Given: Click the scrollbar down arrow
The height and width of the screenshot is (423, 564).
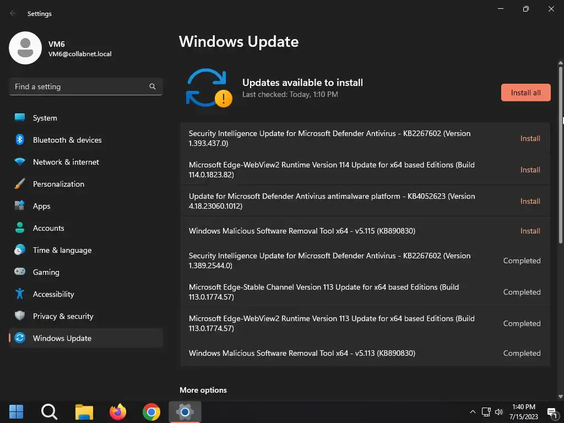Looking at the screenshot, I should click(x=560, y=397).
